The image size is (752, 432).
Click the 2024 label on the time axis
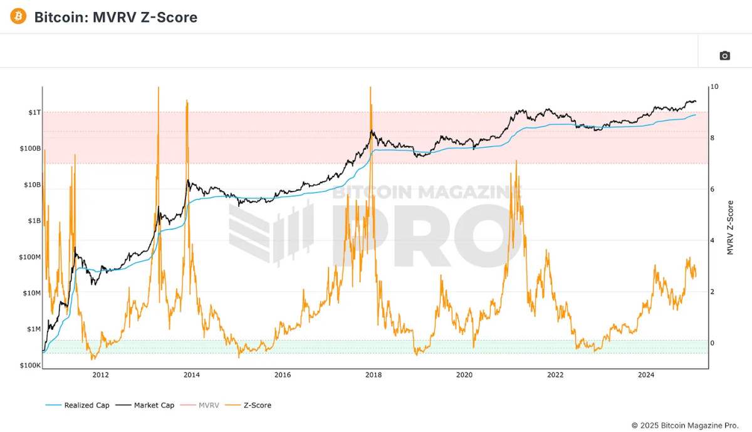pyautogui.click(x=647, y=375)
